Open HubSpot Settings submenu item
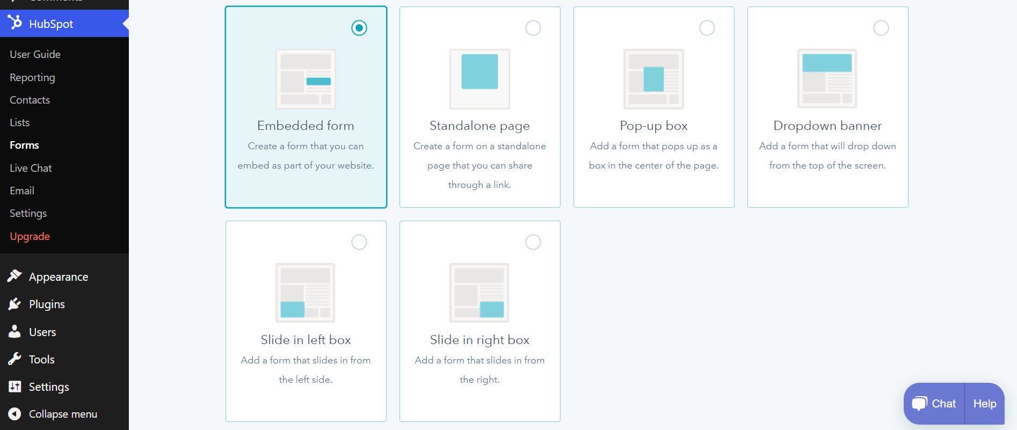Screen dimensions: 1017x430 tap(28, 213)
